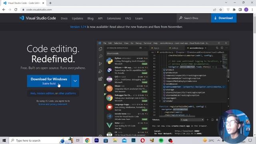
Task: Click the purple profile avatar
Action: (246, 10)
